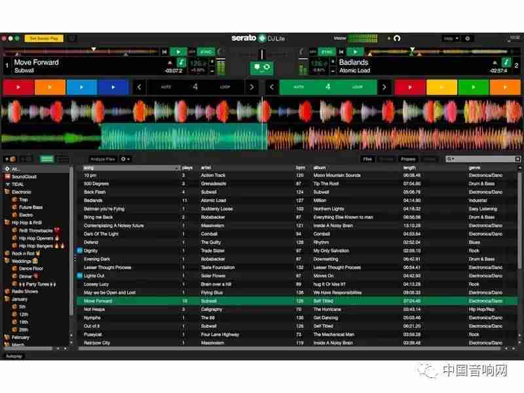524x393 pixels.
Task: Open the Help dropdown menu
Action: click(x=451, y=39)
